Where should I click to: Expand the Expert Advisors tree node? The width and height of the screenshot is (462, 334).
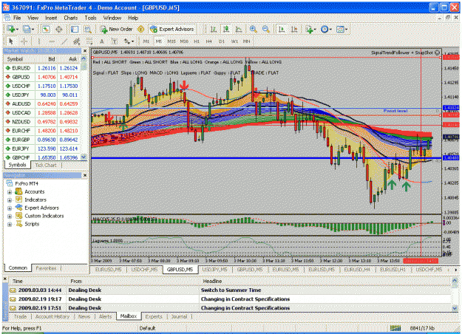pyautogui.click(x=10, y=208)
